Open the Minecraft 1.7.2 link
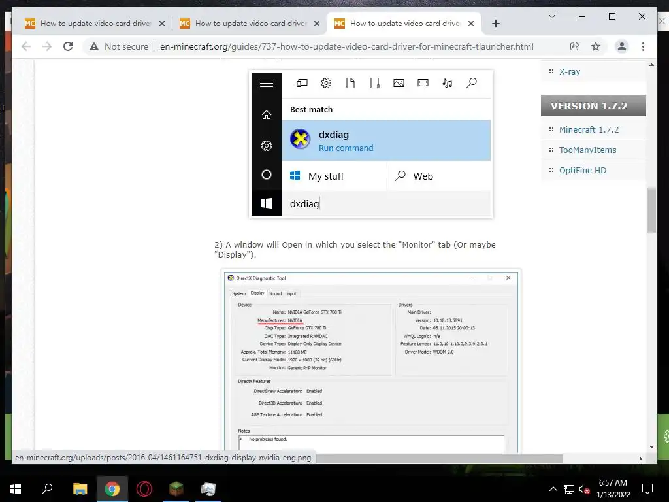 tap(589, 130)
